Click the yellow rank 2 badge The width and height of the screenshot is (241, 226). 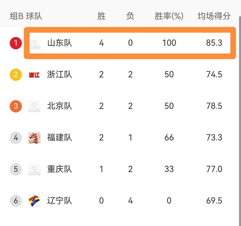(x=15, y=74)
